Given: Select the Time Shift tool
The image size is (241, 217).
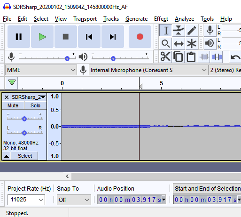Looking at the screenshot, I should point(179,43).
